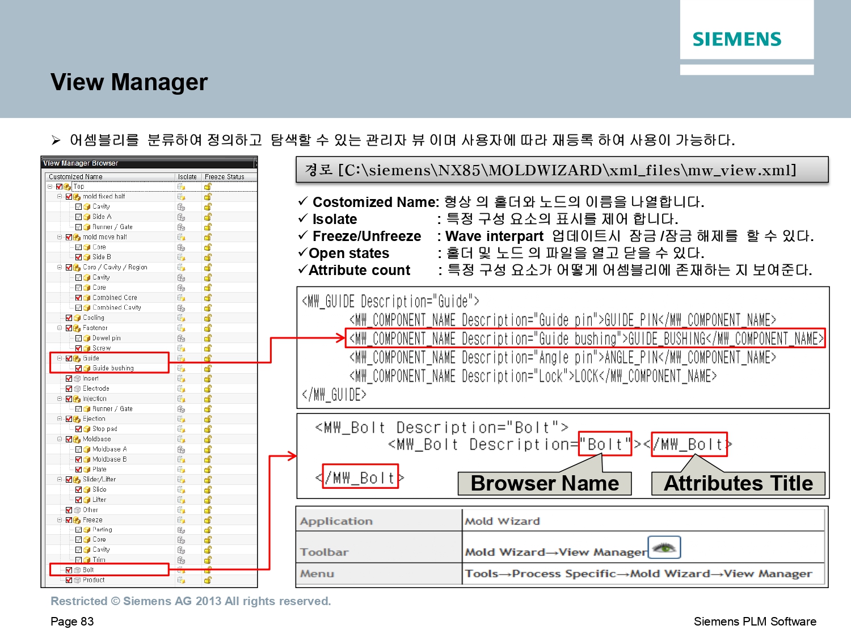
Task: Collapse the Freeze node
Action: (60, 519)
